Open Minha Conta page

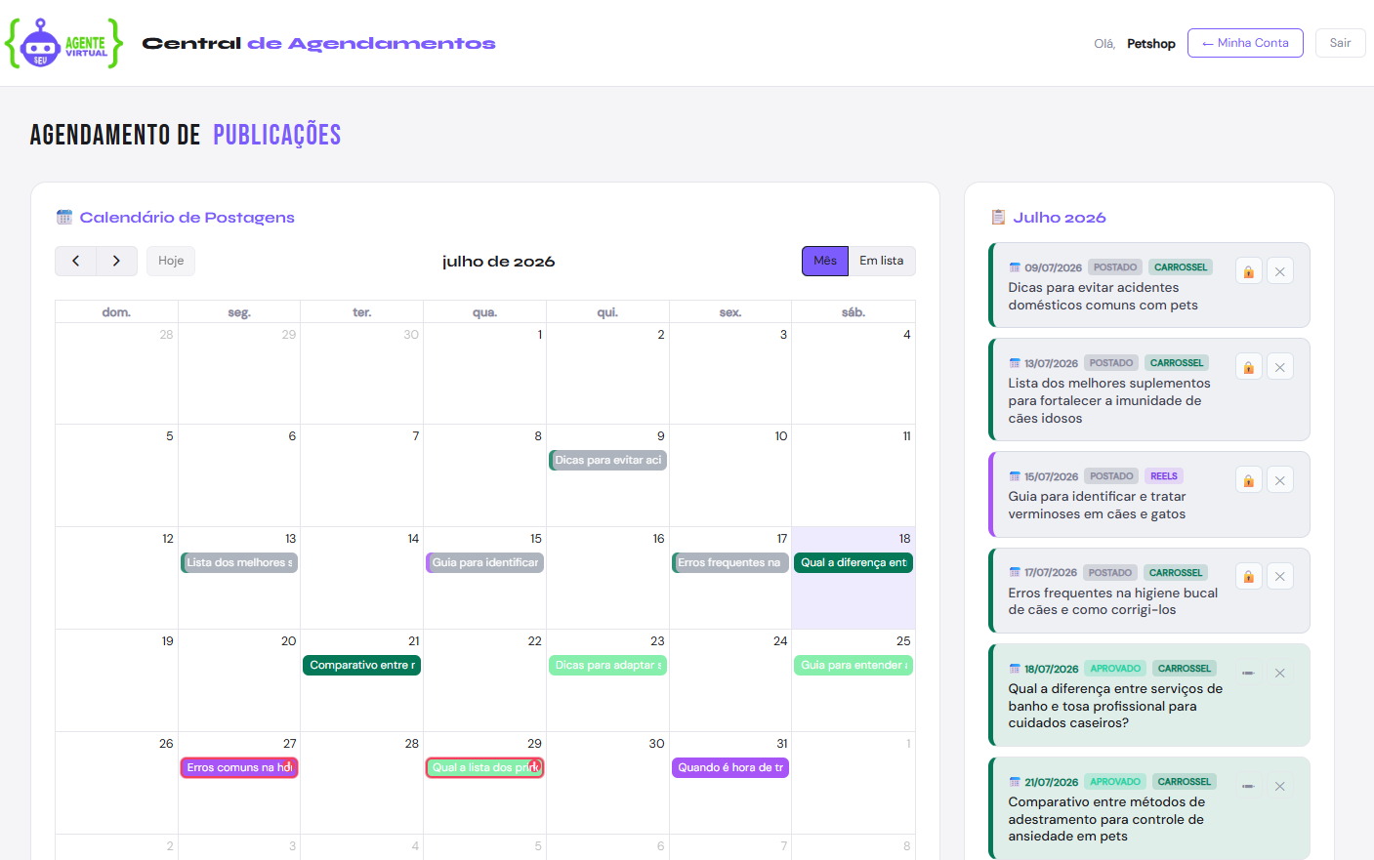point(1245,43)
